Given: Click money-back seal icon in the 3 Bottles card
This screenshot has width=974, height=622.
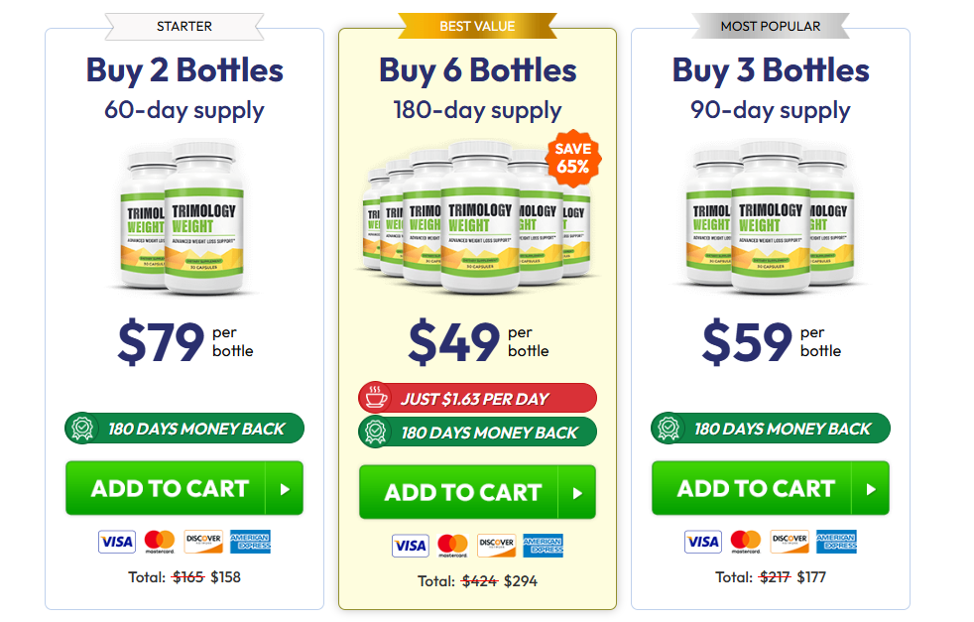Looking at the screenshot, I should click(670, 429).
